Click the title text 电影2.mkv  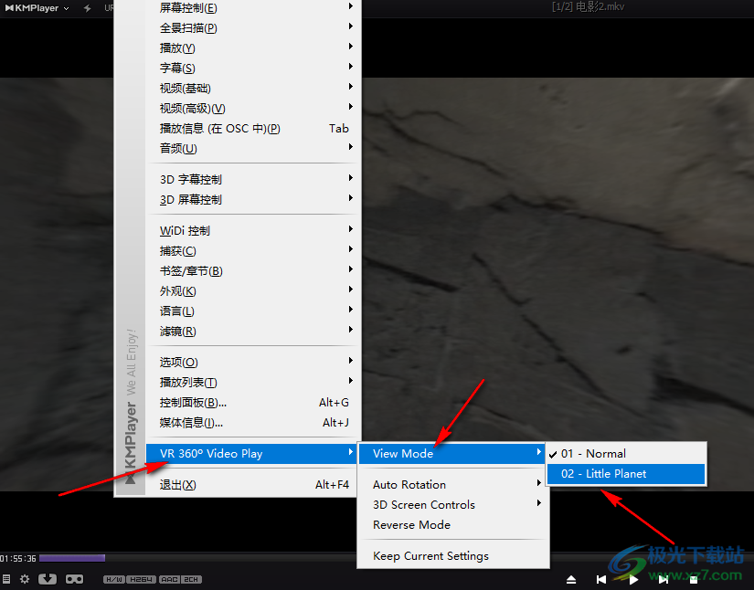point(600,6)
